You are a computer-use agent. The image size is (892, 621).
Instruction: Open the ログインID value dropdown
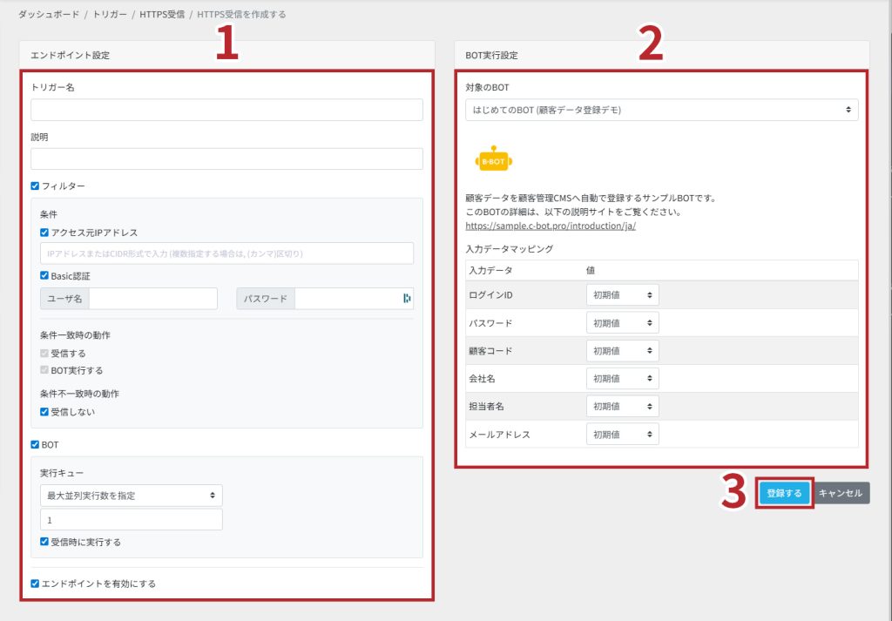point(622,295)
